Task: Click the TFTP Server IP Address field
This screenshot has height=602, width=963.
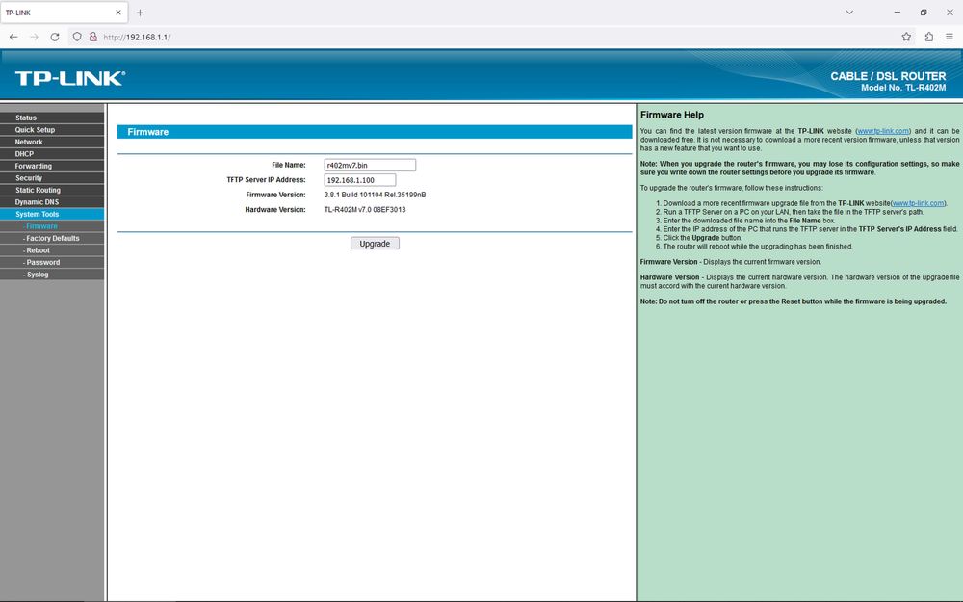Action: (360, 180)
